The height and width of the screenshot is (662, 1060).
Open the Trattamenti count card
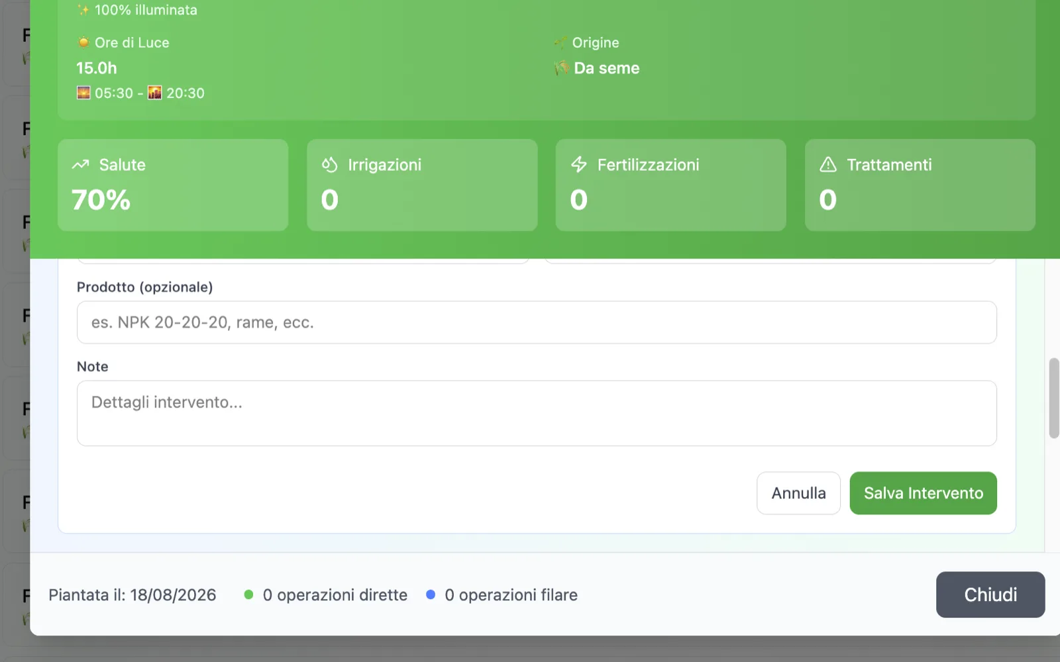point(920,185)
